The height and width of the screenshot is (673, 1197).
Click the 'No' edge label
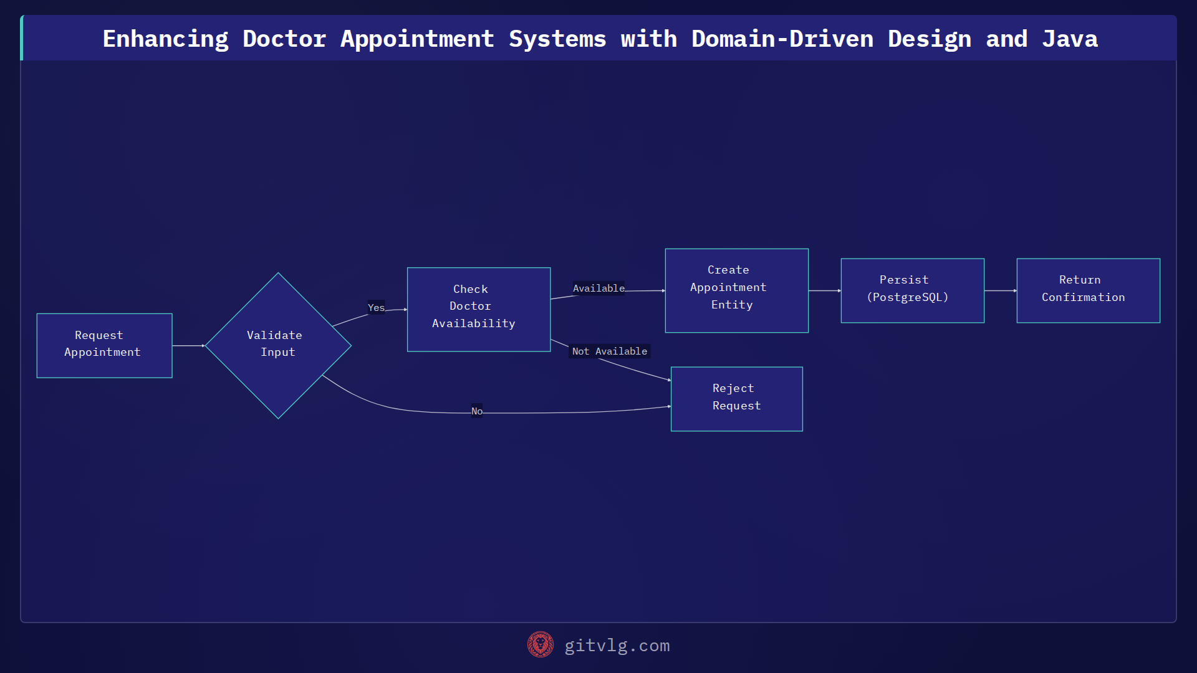point(477,411)
